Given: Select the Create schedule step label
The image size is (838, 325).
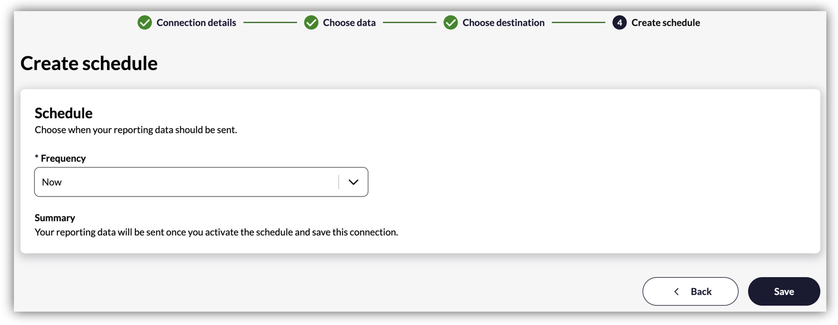Looking at the screenshot, I should coord(665,23).
